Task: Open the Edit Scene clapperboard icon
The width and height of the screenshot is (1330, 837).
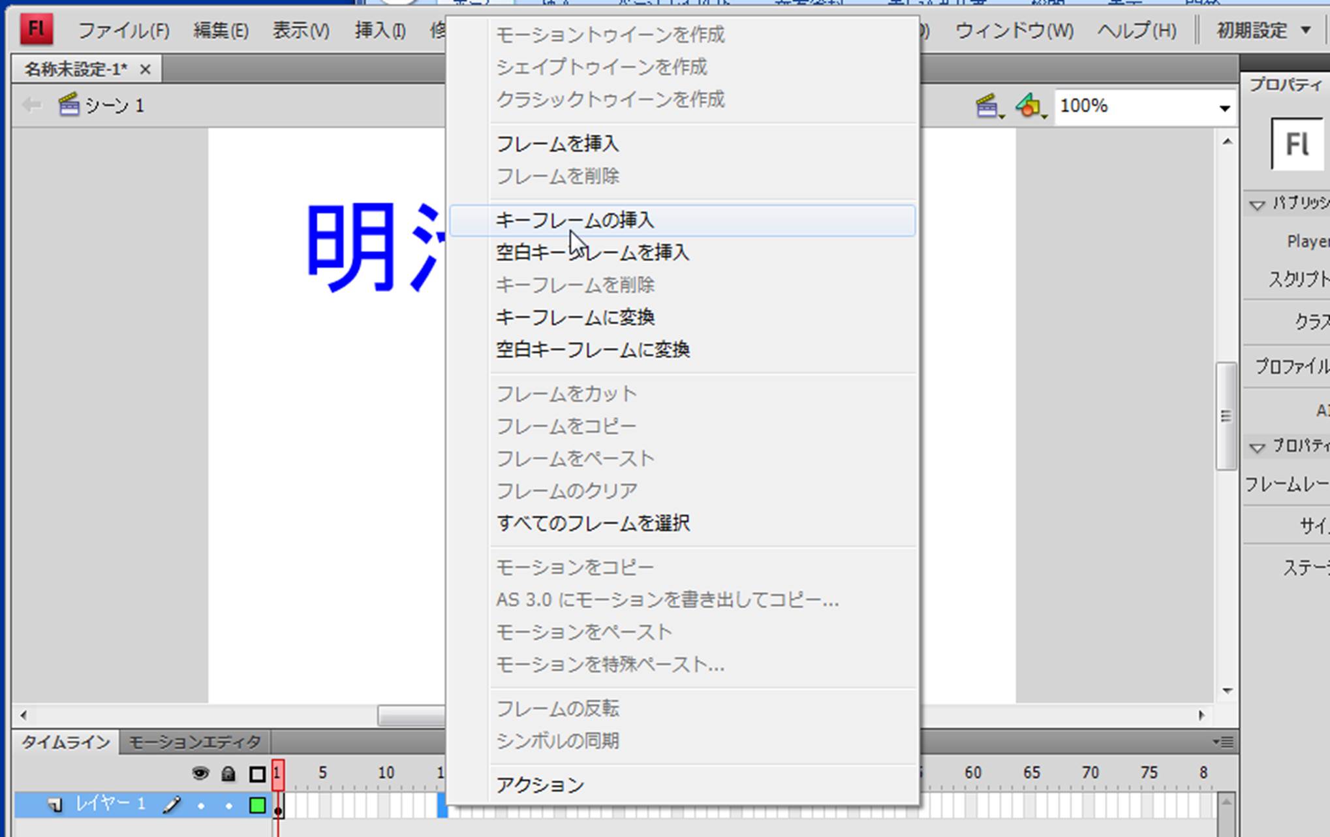Action: [987, 106]
